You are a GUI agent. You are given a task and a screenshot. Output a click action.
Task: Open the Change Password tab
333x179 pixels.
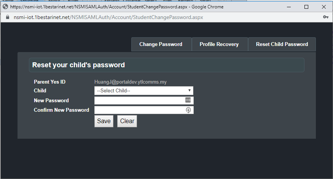pyautogui.click(x=161, y=44)
